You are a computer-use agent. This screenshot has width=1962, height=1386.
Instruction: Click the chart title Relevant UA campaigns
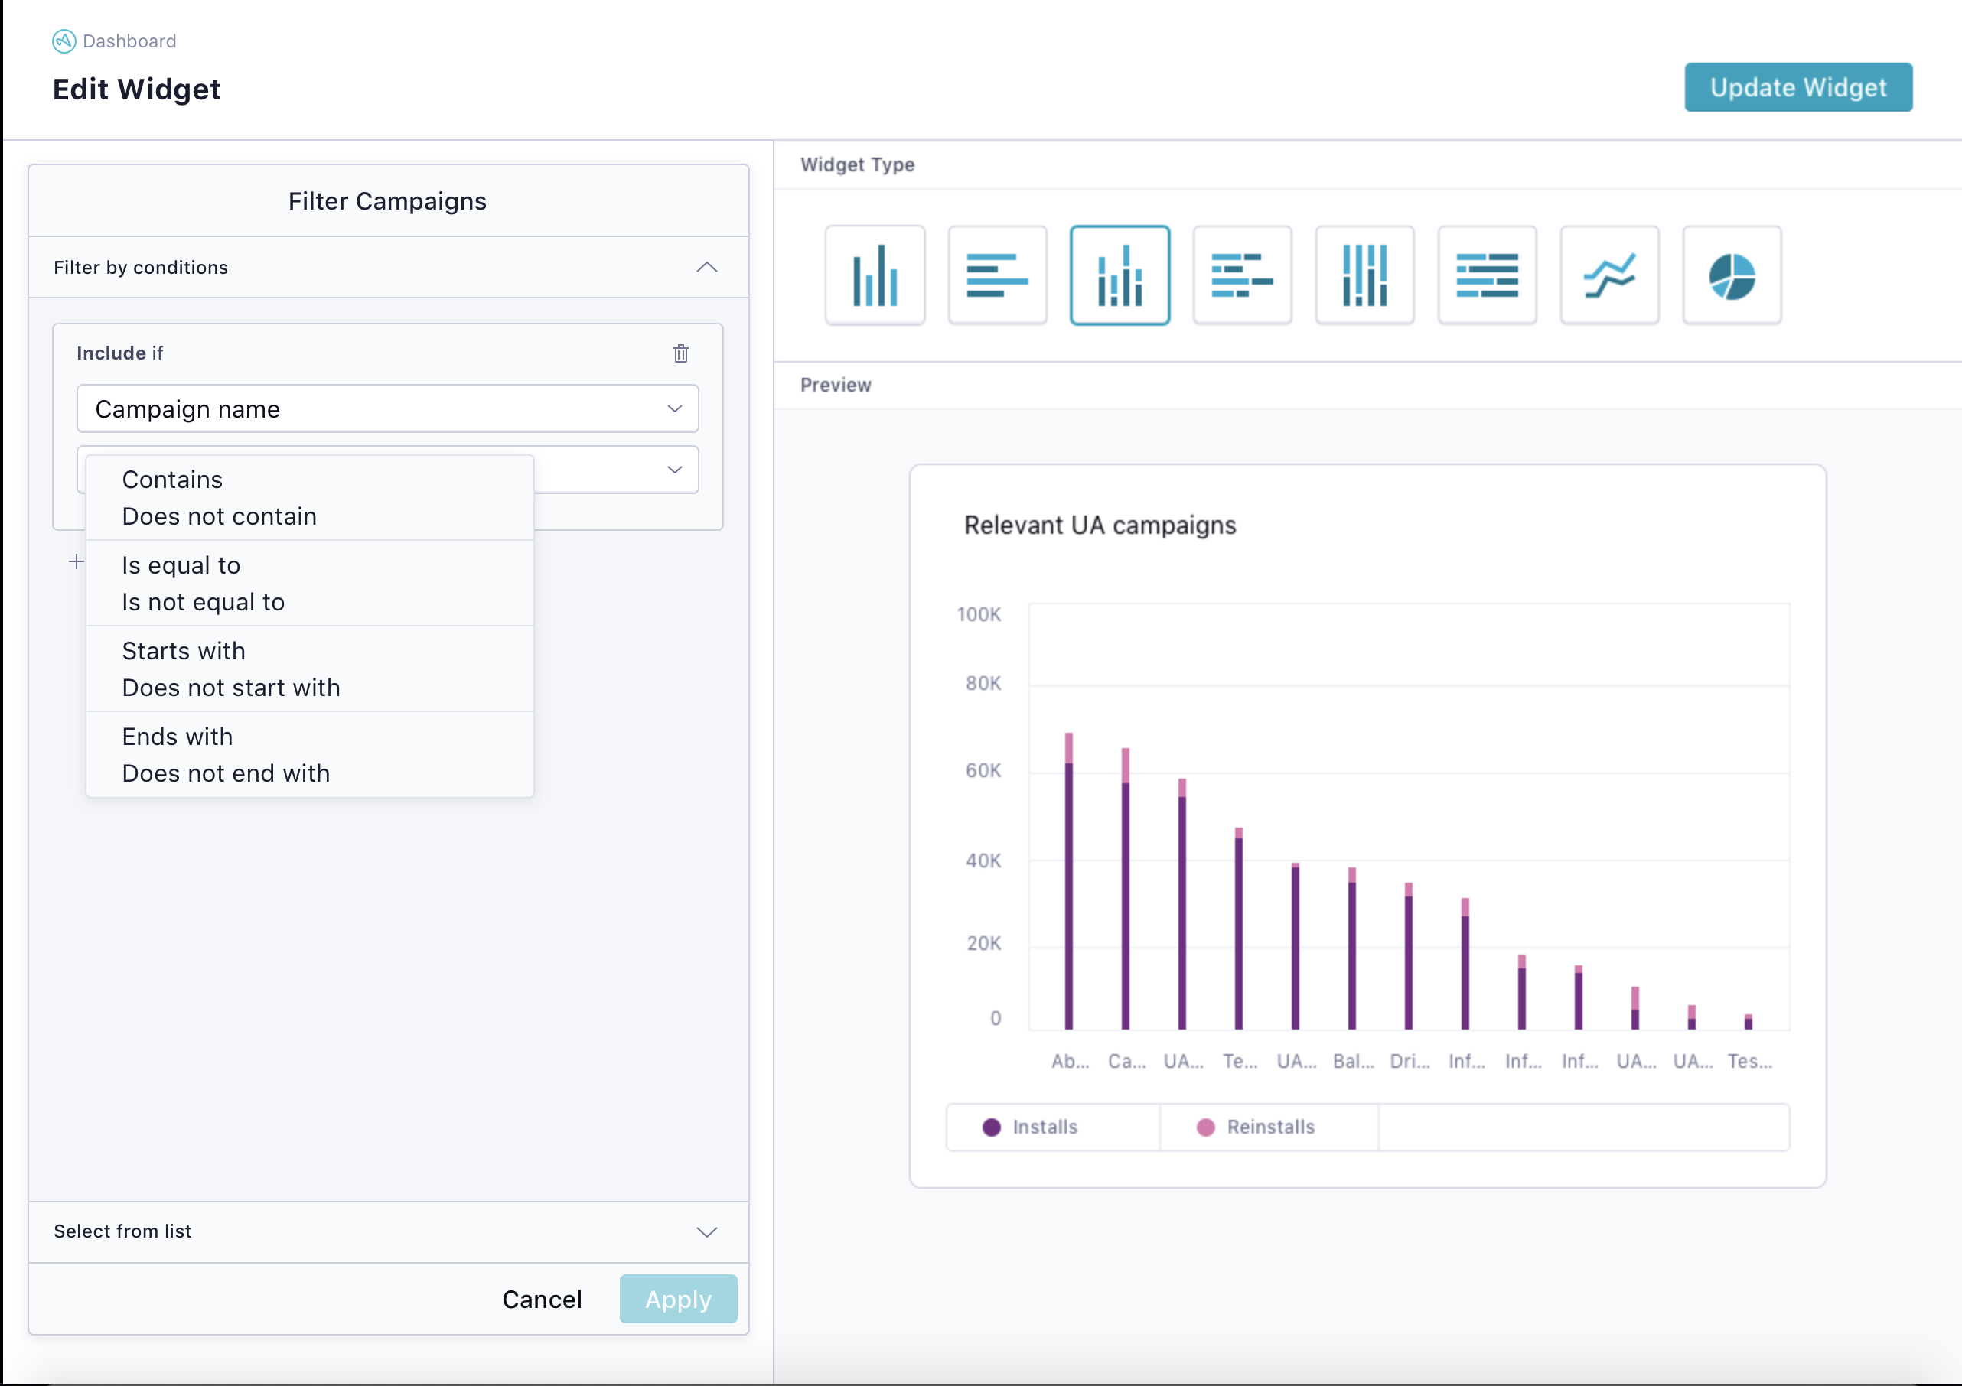click(x=1100, y=525)
